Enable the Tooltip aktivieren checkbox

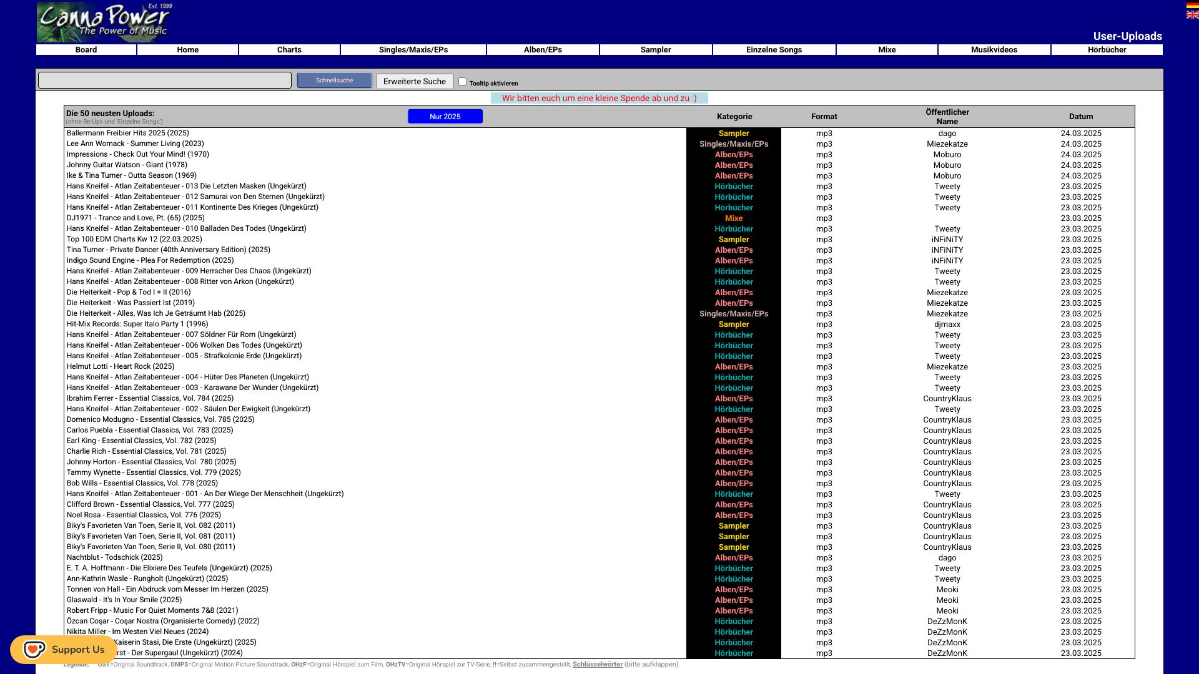click(462, 82)
